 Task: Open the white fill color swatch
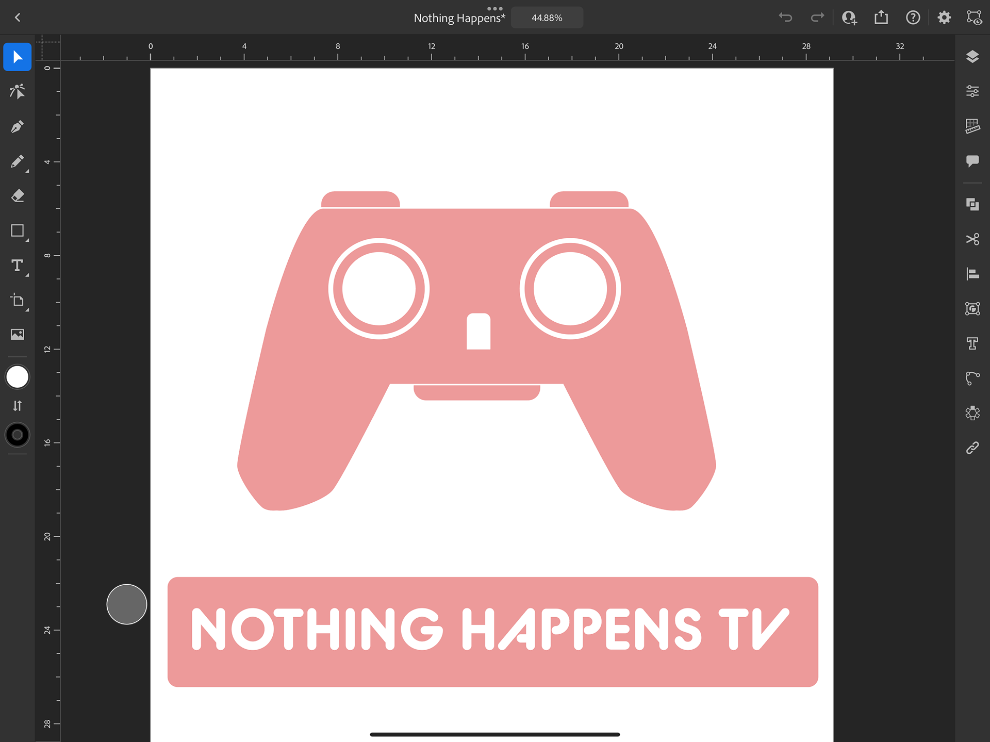[x=18, y=377]
